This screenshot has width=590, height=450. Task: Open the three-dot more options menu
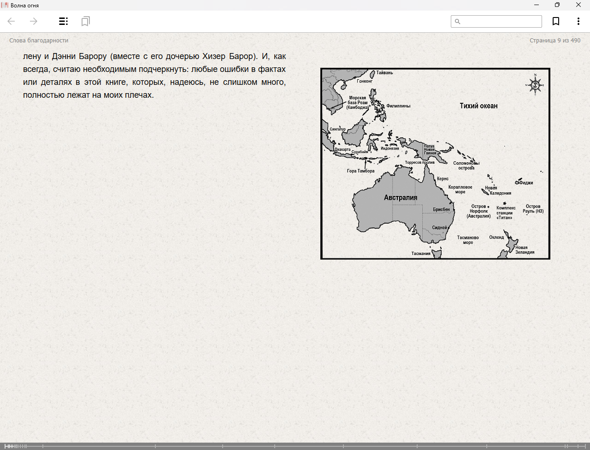(578, 21)
